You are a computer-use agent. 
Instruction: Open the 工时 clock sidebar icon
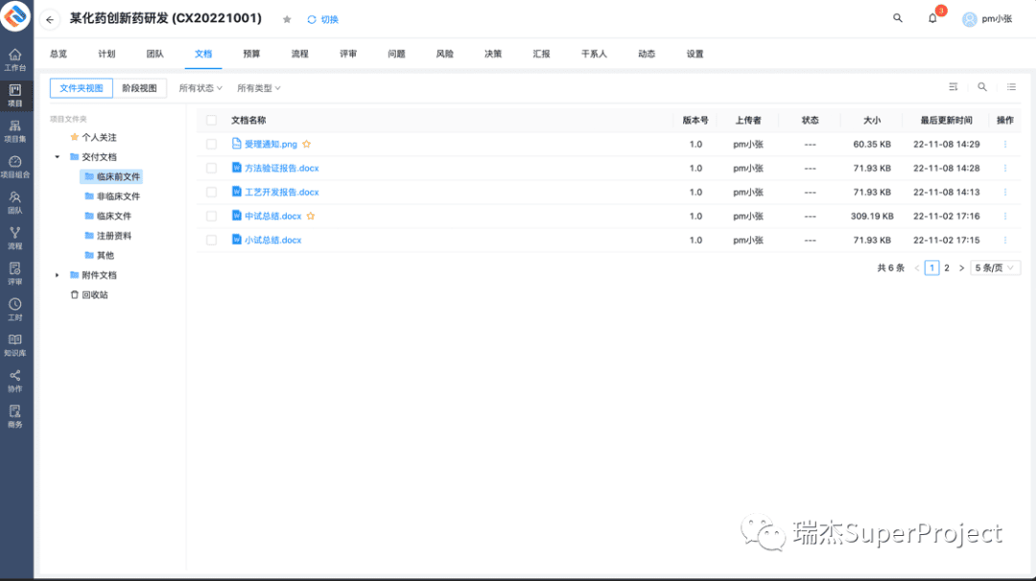coord(15,310)
